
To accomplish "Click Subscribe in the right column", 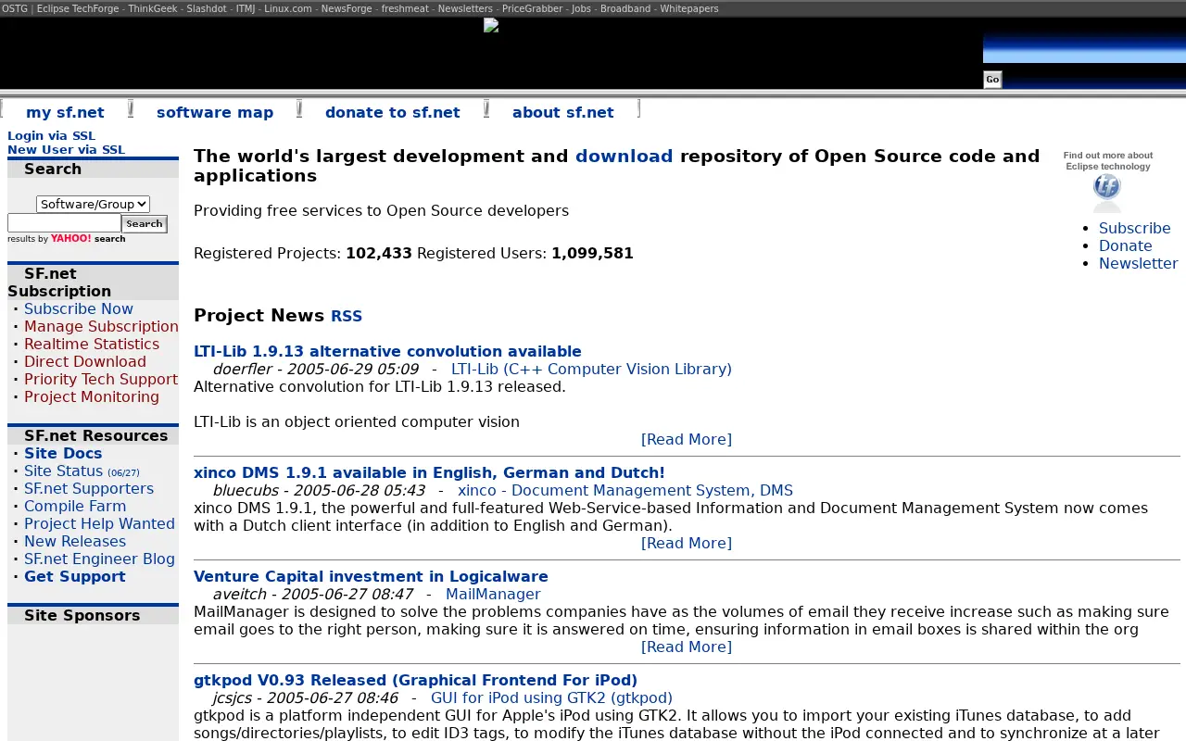I will 1134,228.
